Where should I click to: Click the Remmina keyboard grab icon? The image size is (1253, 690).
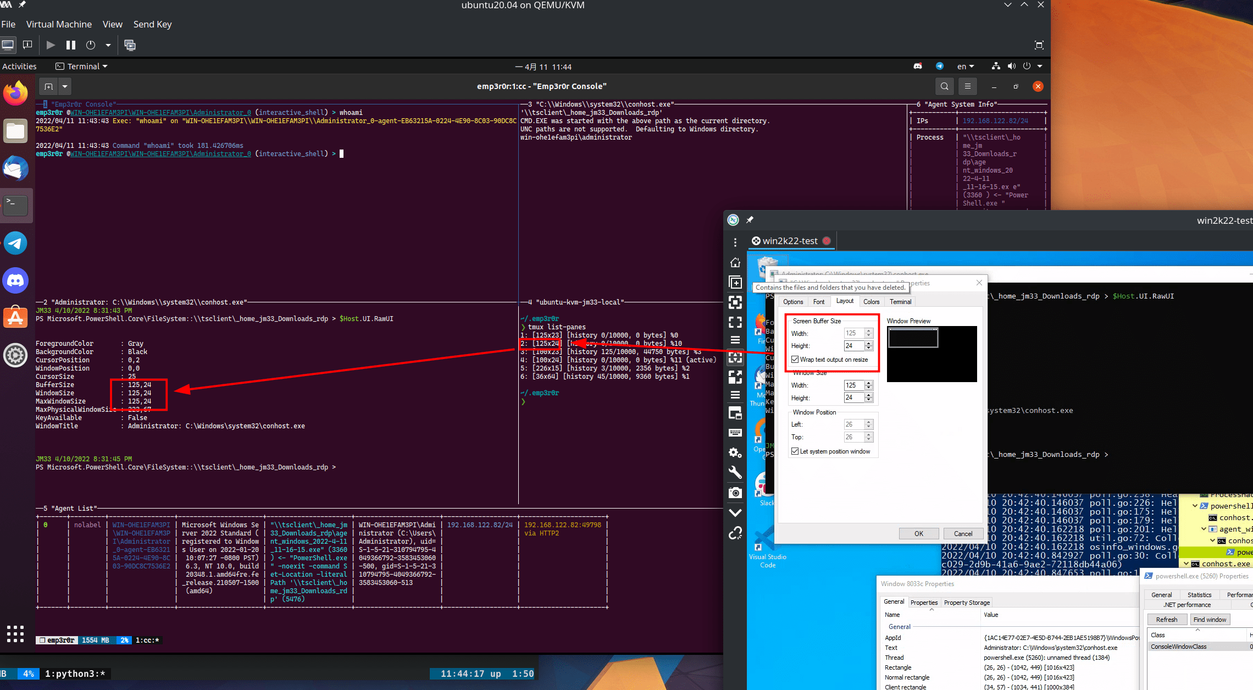pos(735,433)
